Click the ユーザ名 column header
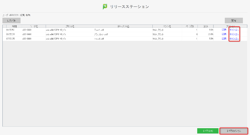Image resolution: width=250 pixels, height=135 pixels. (34, 26)
